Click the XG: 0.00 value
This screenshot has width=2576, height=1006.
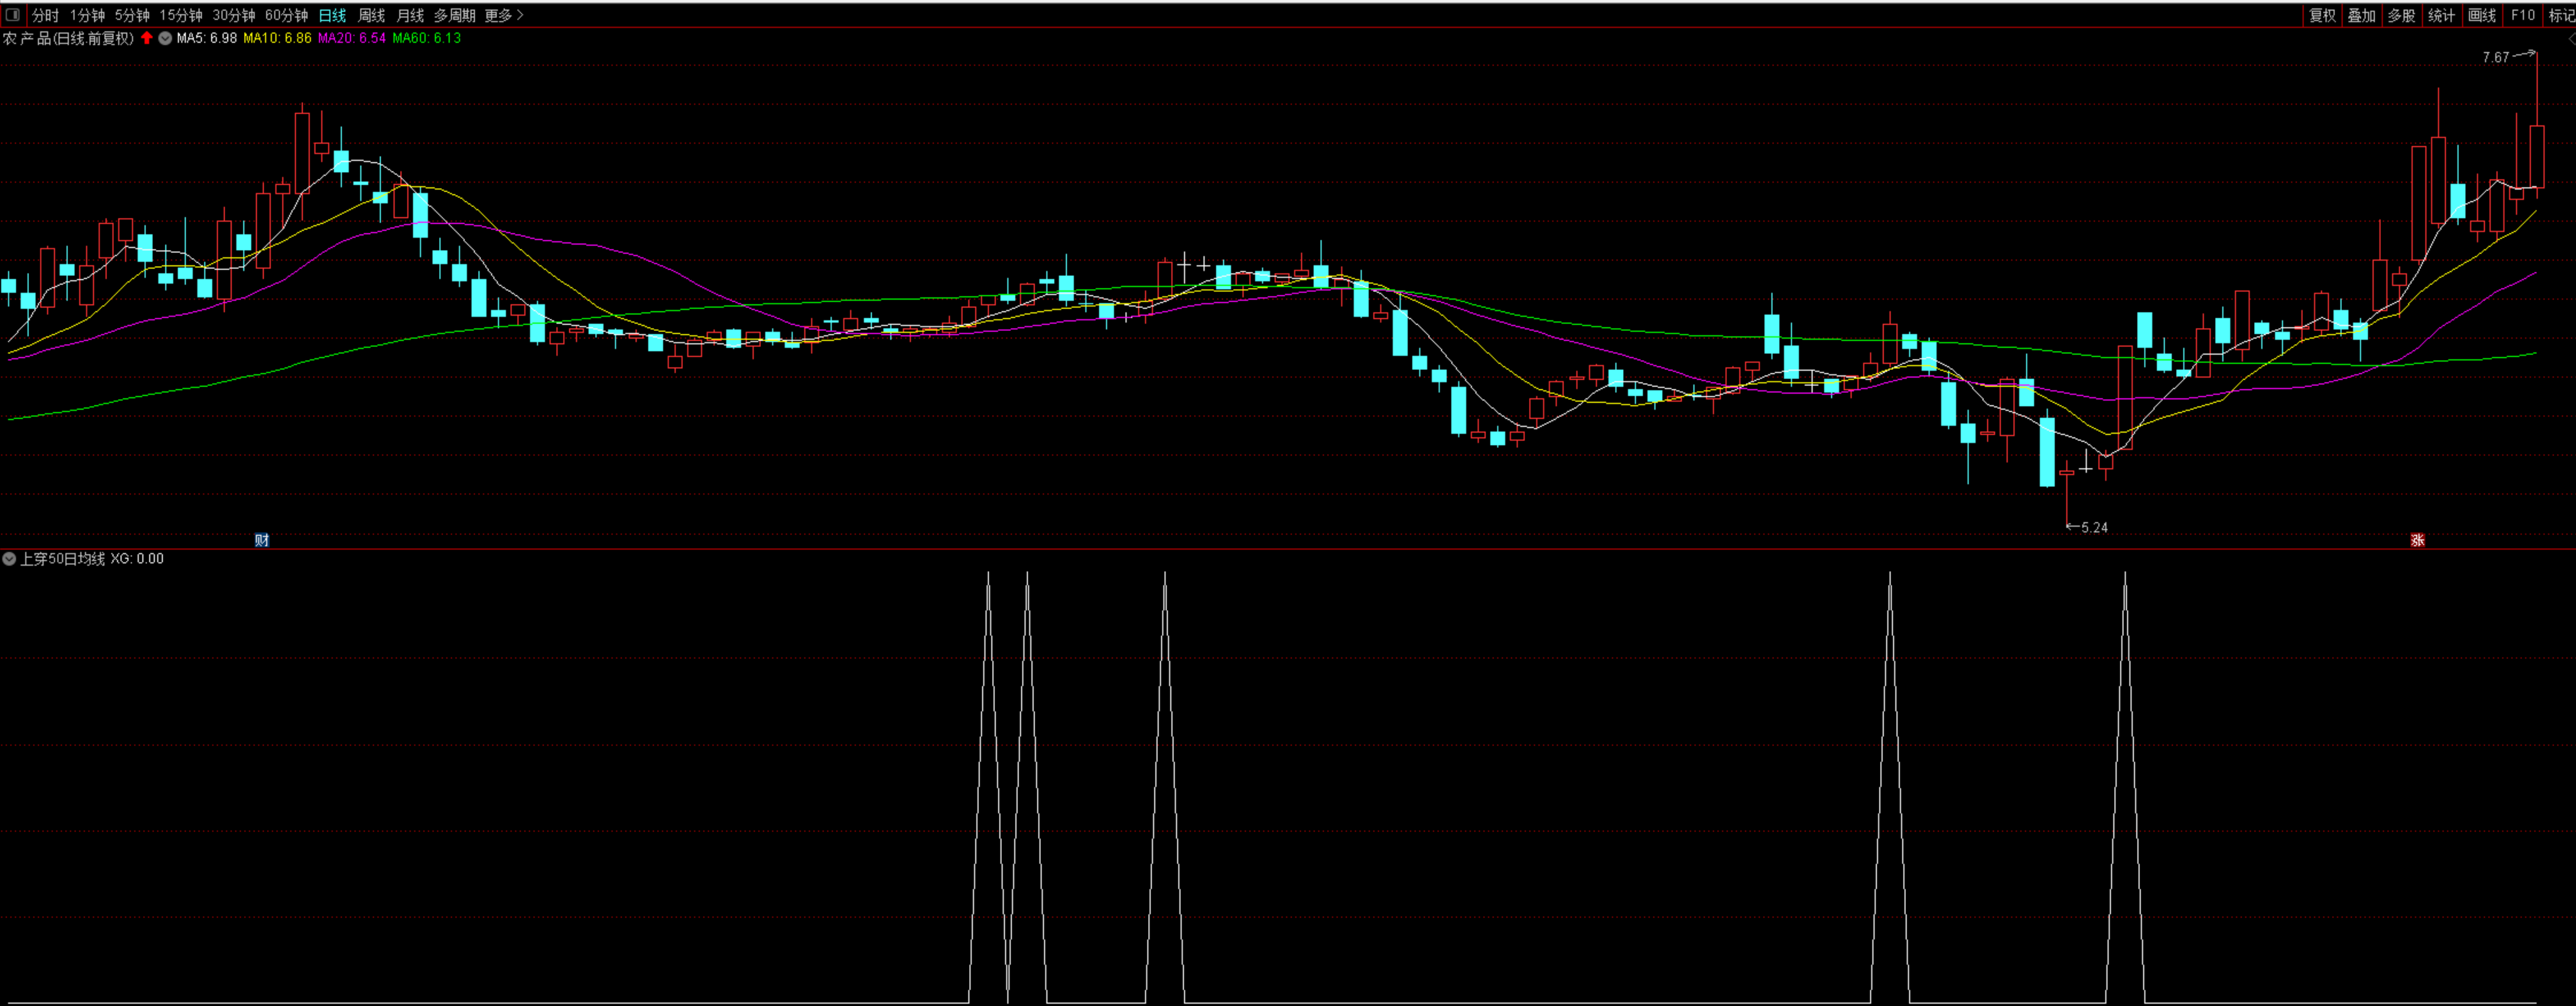tap(137, 559)
